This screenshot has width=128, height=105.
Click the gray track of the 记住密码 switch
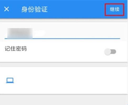coord(114,51)
